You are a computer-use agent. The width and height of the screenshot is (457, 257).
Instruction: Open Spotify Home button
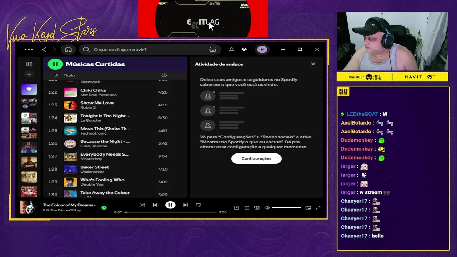pyautogui.click(x=68, y=50)
